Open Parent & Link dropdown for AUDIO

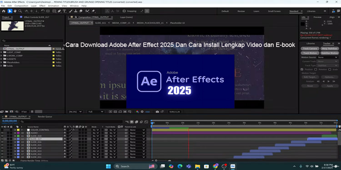tap(137, 133)
